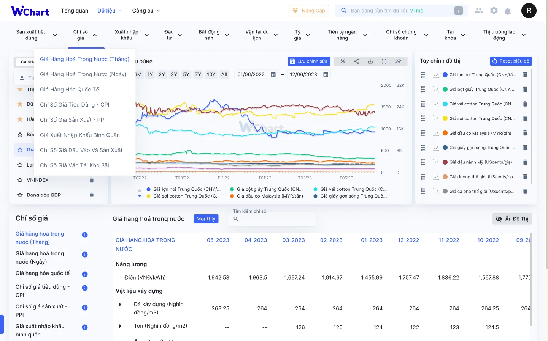Screen dimensions: 548x341
Task: Select Chỉ Số Giá Vận Tải Kho Bãi
Action: pos(75,165)
